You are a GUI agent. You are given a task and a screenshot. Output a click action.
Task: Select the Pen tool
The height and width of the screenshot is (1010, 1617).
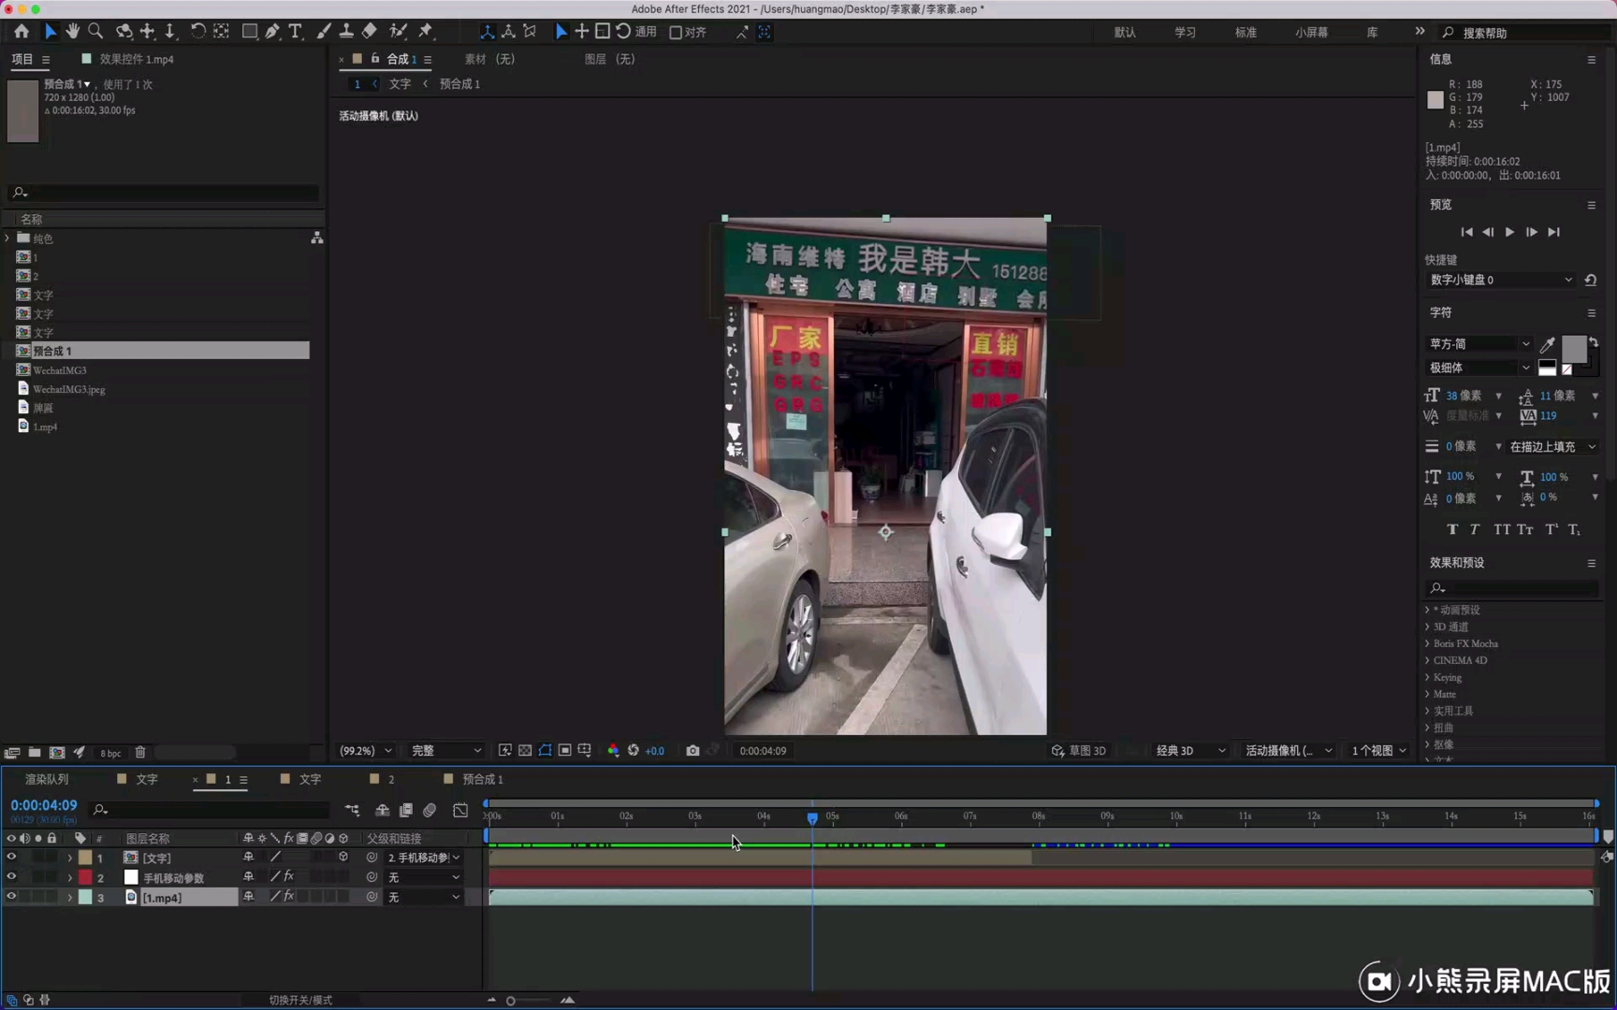[272, 32]
